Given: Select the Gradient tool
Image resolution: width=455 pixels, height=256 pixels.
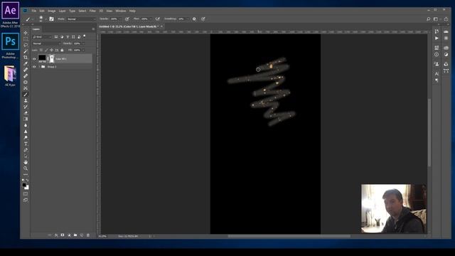Looking at the screenshot, I should point(26,119).
